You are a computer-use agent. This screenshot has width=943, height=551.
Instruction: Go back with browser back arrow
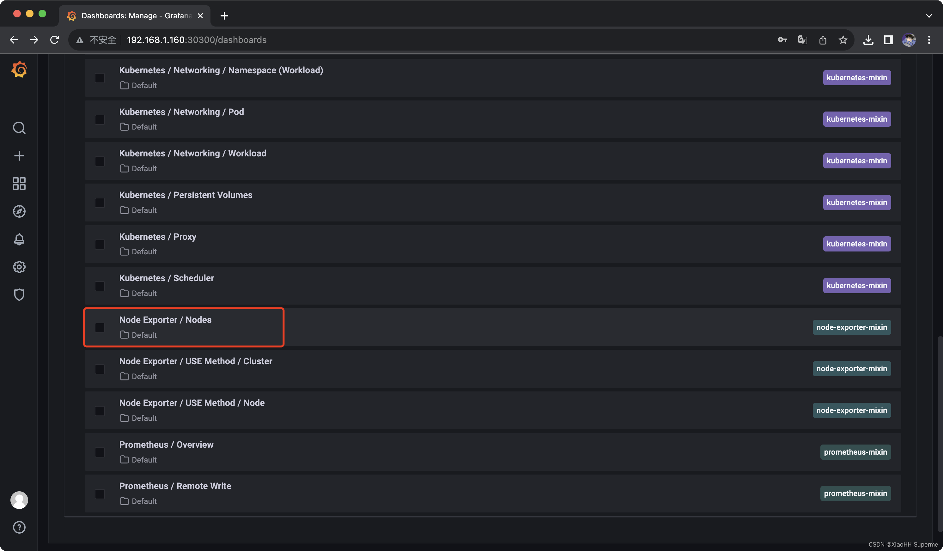pyautogui.click(x=14, y=40)
